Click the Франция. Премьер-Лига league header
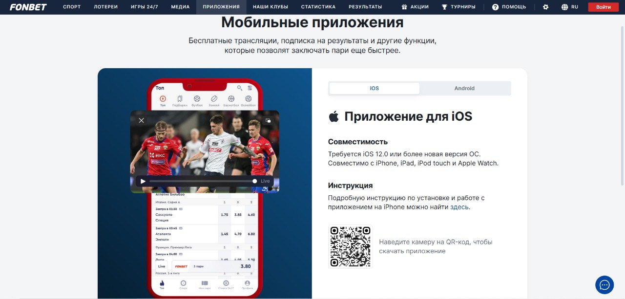The image size is (625, 299). (173, 247)
